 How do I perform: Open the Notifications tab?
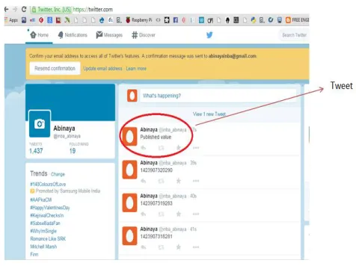[x=73, y=35]
